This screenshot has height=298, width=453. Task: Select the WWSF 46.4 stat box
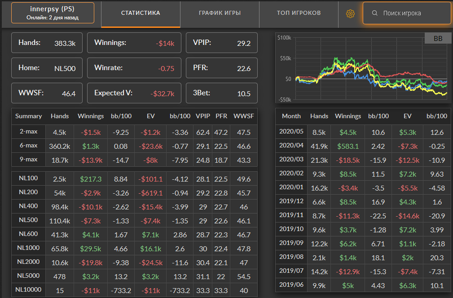point(47,93)
